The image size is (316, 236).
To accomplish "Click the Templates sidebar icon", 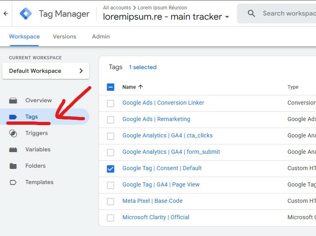I will click(x=13, y=182).
